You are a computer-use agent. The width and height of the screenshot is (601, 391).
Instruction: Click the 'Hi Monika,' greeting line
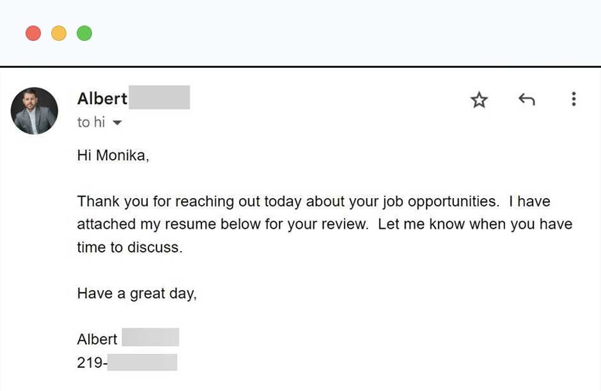(x=113, y=155)
